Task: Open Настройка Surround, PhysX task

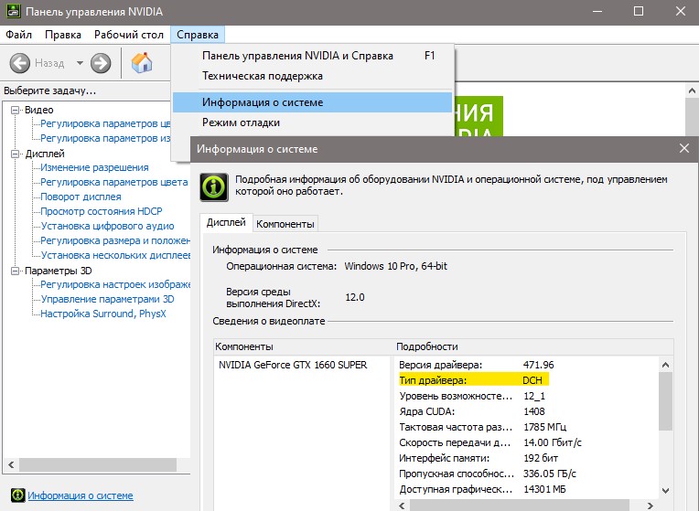Action: 103,314
